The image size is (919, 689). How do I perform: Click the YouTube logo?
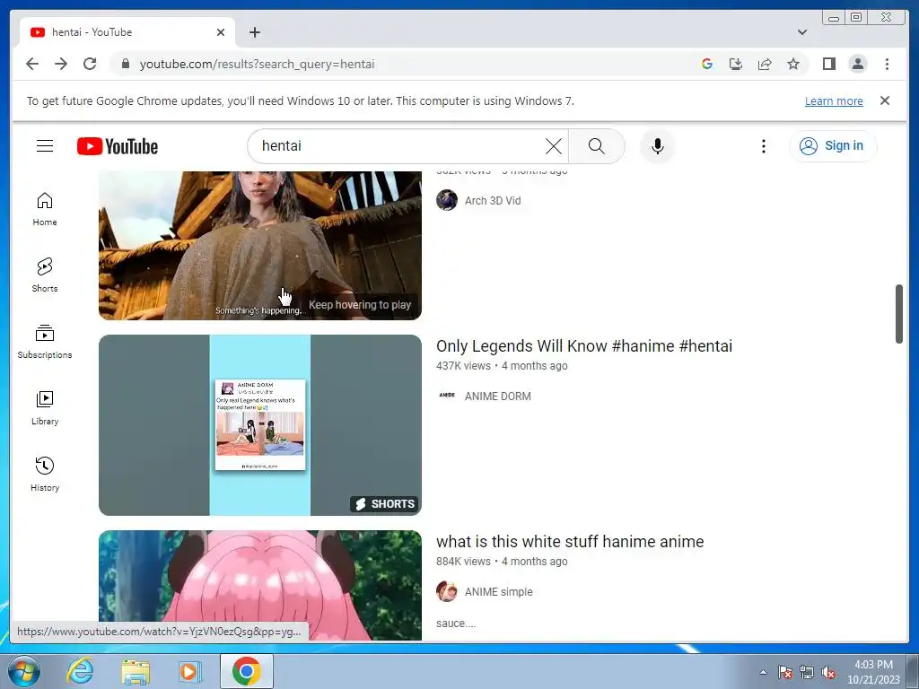(118, 146)
